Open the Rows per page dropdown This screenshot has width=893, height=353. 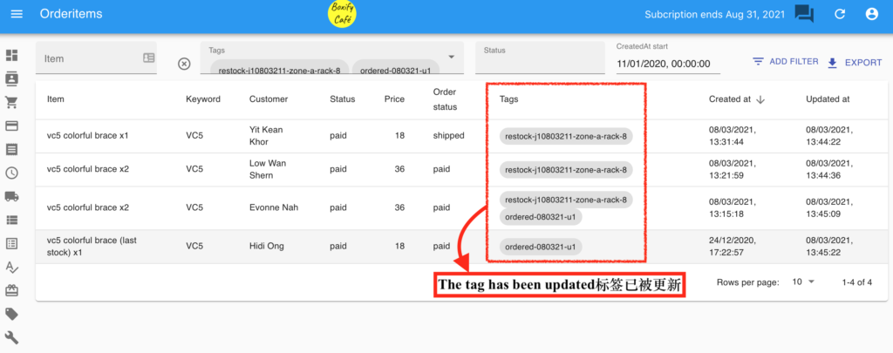coord(802,282)
